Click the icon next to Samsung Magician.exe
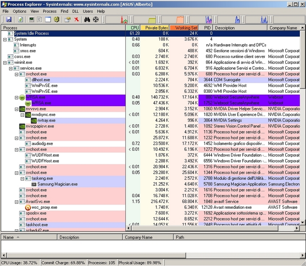Screen dimensions: 306x266 pyautogui.click(x=34, y=184)
